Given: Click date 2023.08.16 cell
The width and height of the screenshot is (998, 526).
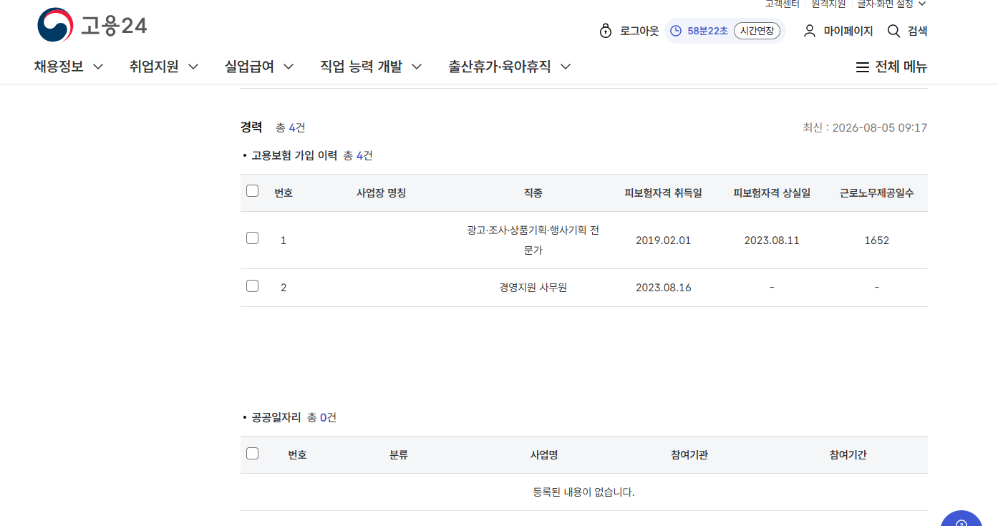Looking at the screenshot, I should 663,288.
